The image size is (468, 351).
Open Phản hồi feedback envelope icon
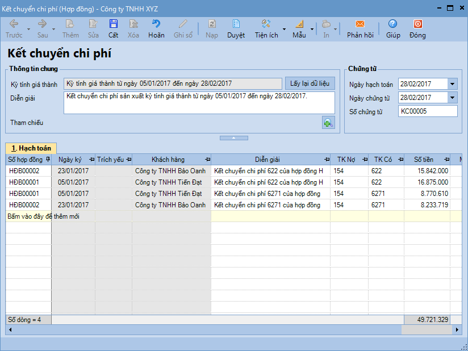(x=360, y=24)
